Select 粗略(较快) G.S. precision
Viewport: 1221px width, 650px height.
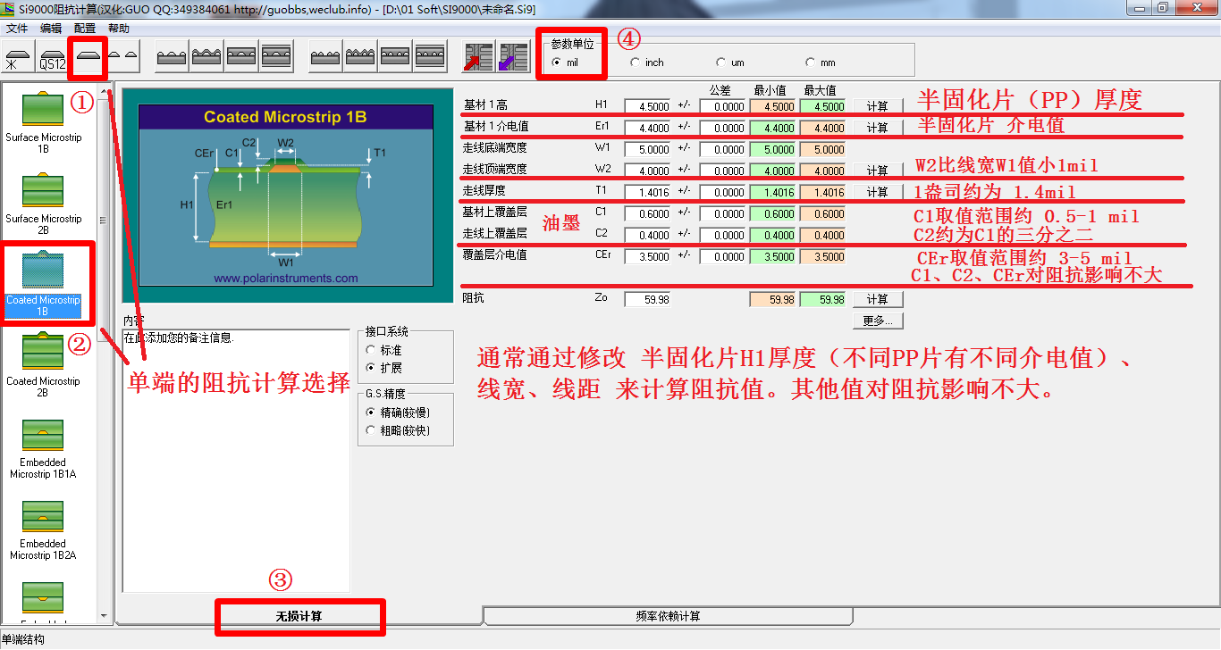398,430
